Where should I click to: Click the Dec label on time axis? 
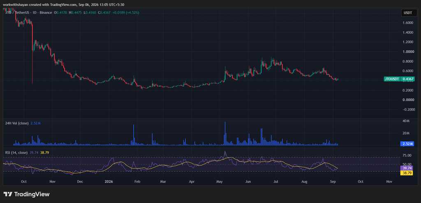80,182
